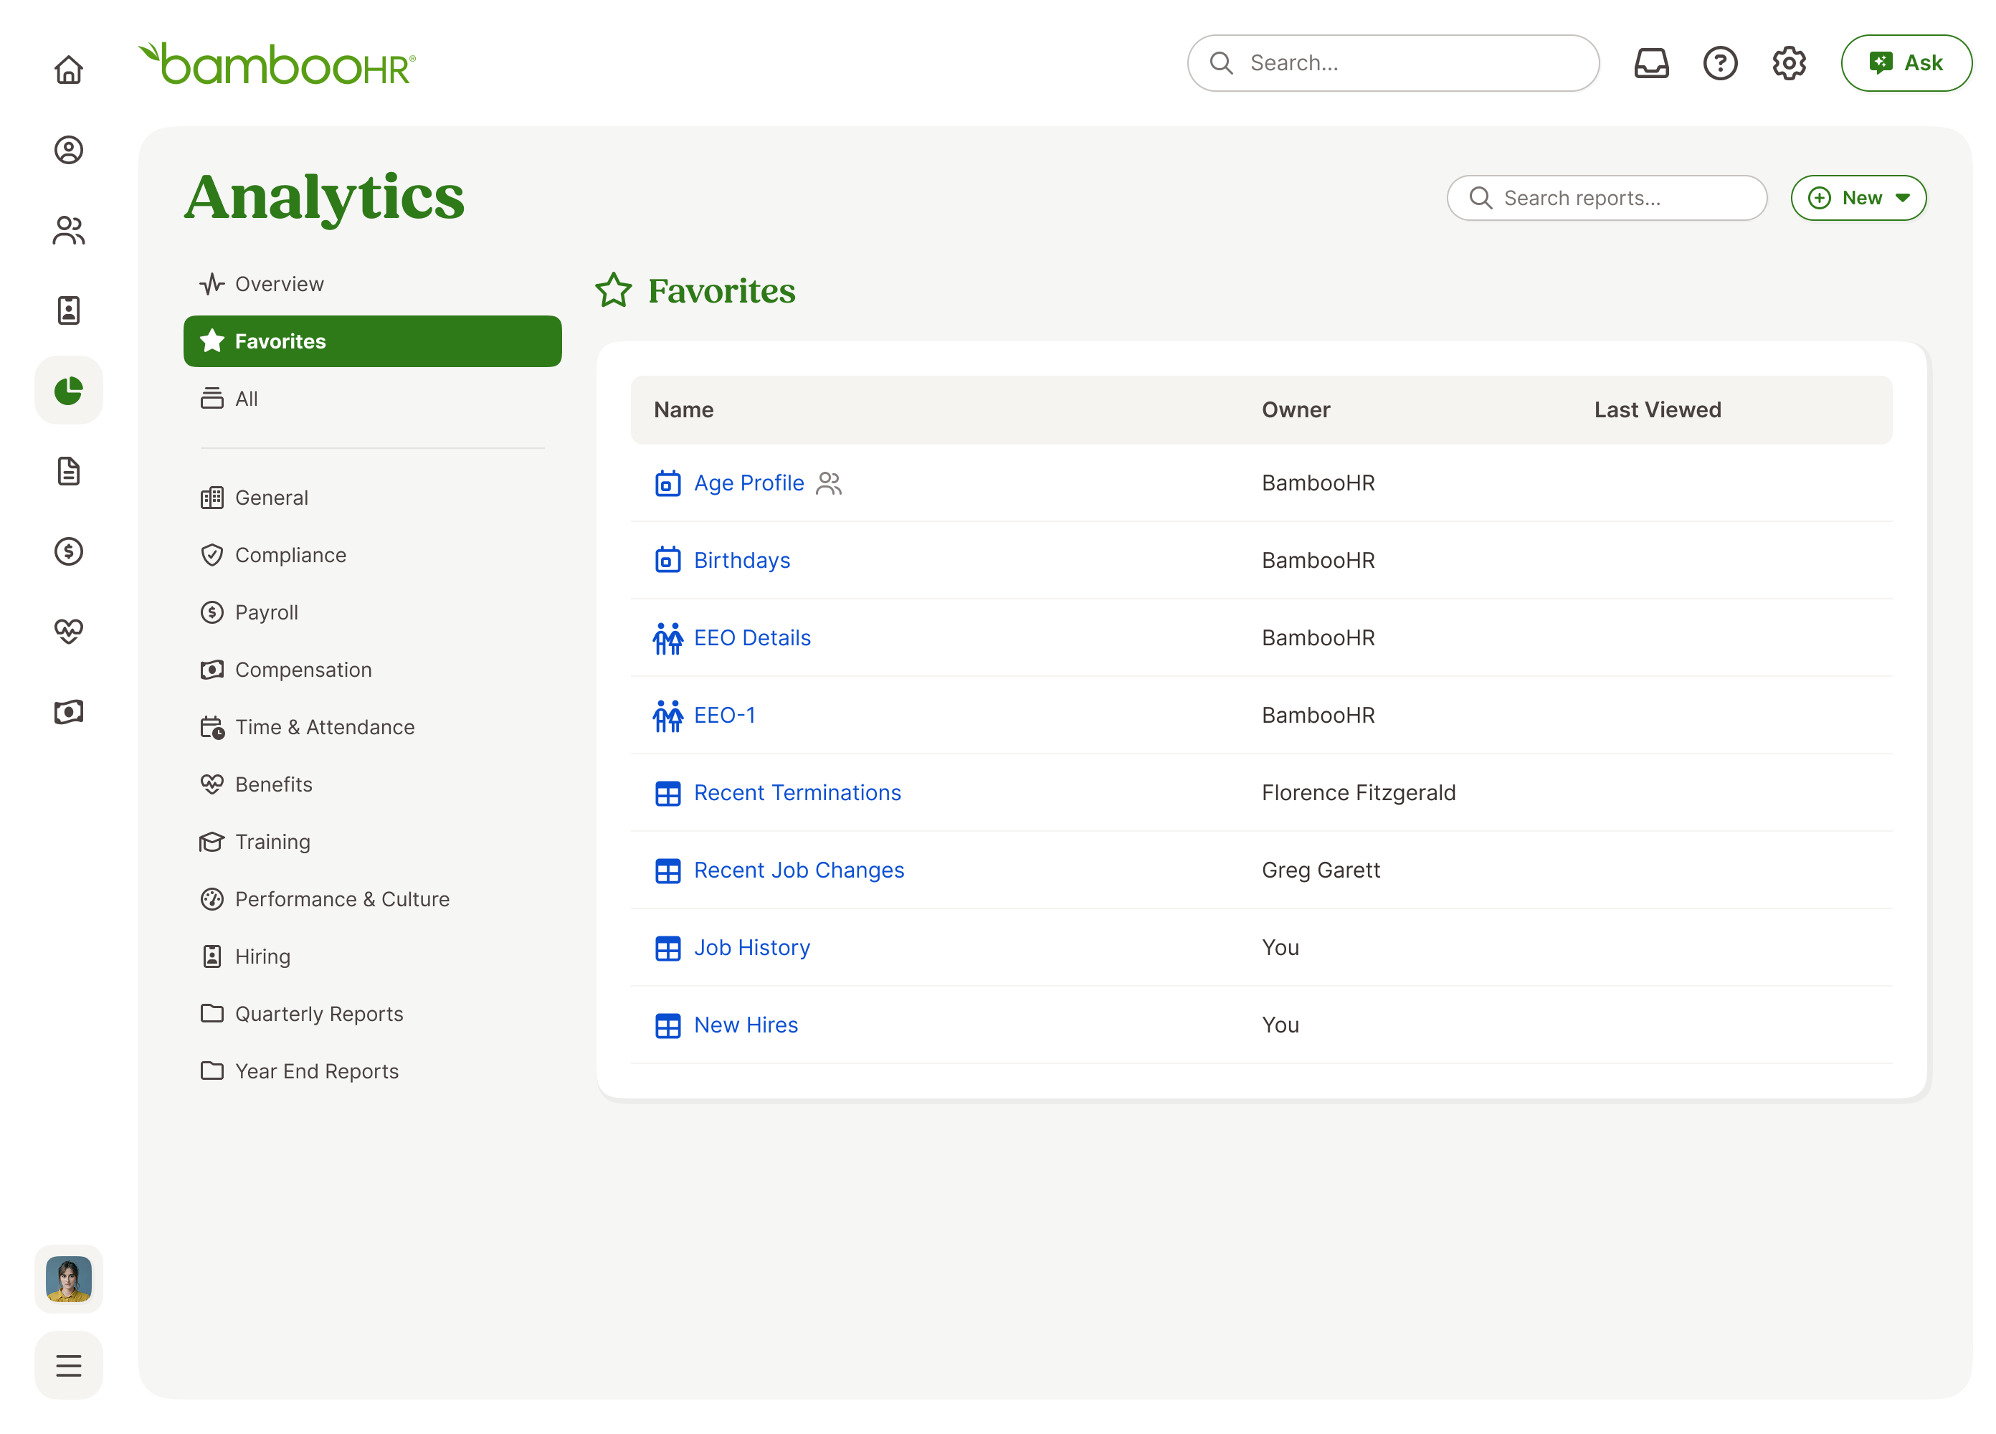Image resolution: width=1996 pixels, height=1434 pixels.
Task: Click the table icon next to Job History
Action: [x=668, y=949]
